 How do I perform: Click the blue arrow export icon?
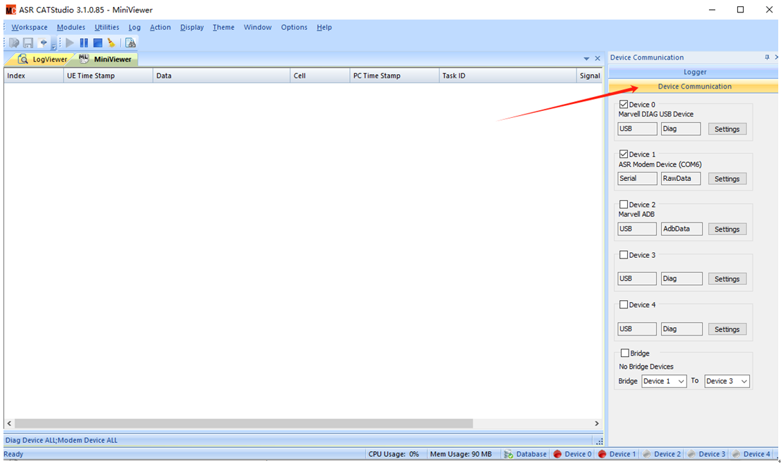43,43
